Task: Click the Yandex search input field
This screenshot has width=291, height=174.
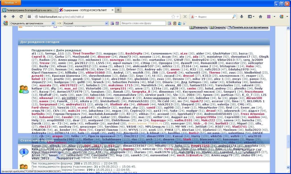Action: coord(214,17)
